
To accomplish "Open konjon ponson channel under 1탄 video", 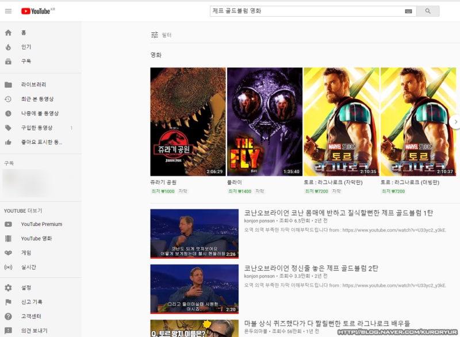I will tap(259, 221).
